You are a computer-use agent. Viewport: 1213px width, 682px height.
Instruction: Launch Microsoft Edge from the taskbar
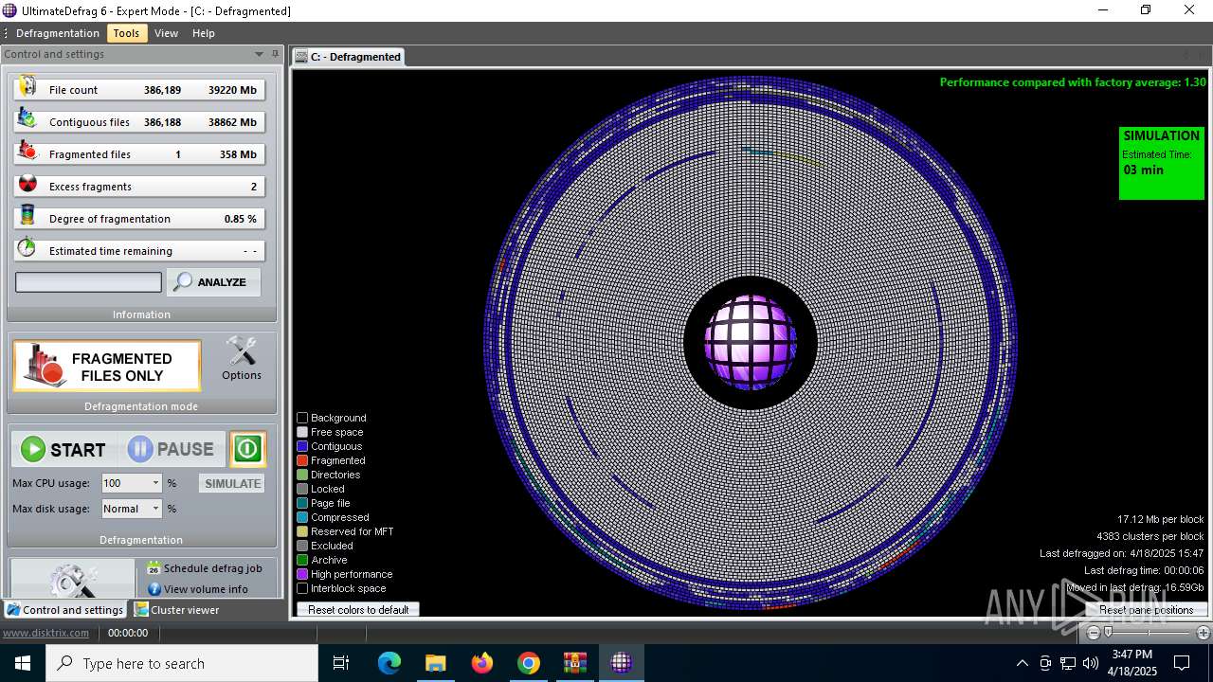coord(389,663)
